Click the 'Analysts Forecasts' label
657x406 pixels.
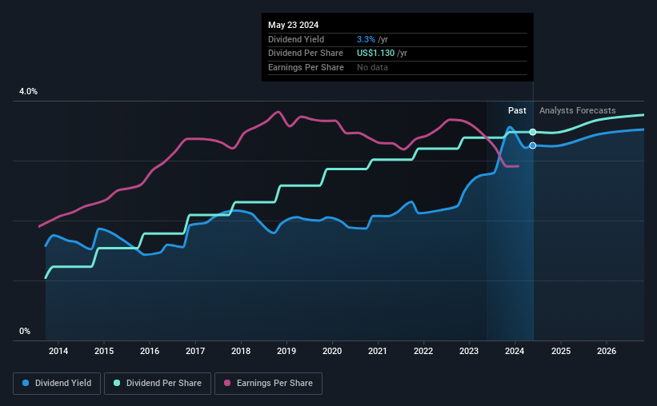click(x=578, y=110)
